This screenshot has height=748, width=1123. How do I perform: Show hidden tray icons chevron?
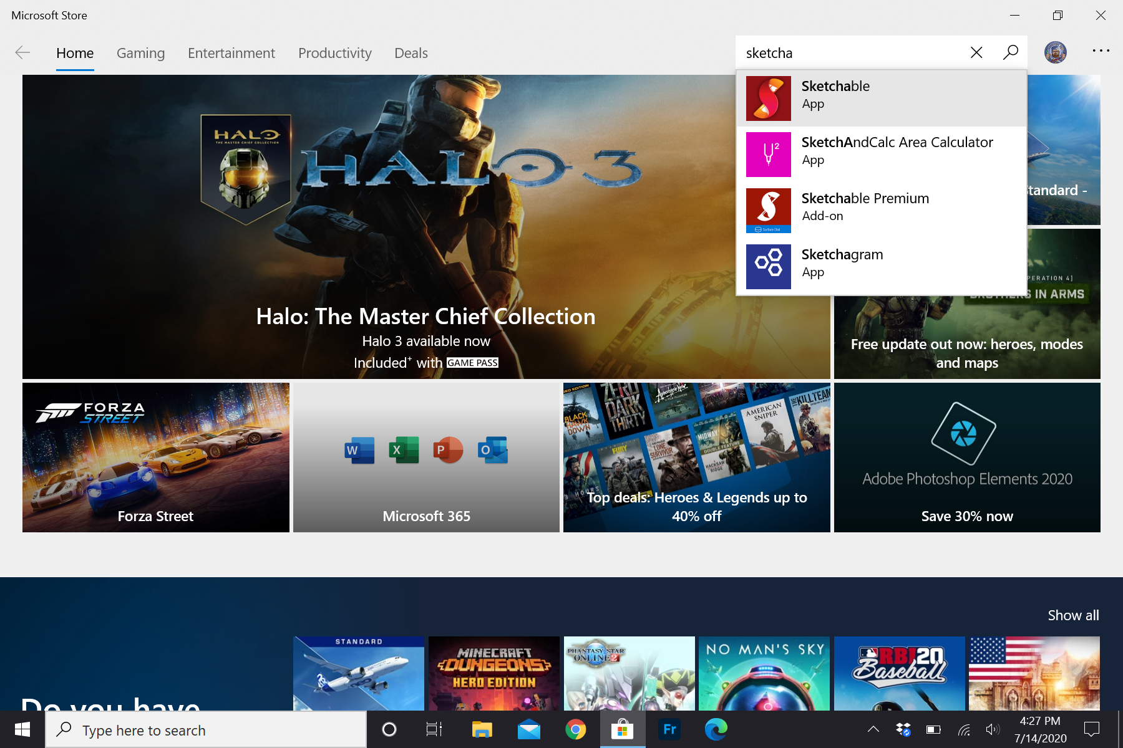point(873,729)
